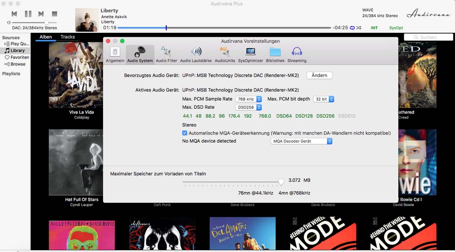Adjust the Maximaler Speicher preload slider
The width and height of the screenshot is (455, 252).
(281, 182)
